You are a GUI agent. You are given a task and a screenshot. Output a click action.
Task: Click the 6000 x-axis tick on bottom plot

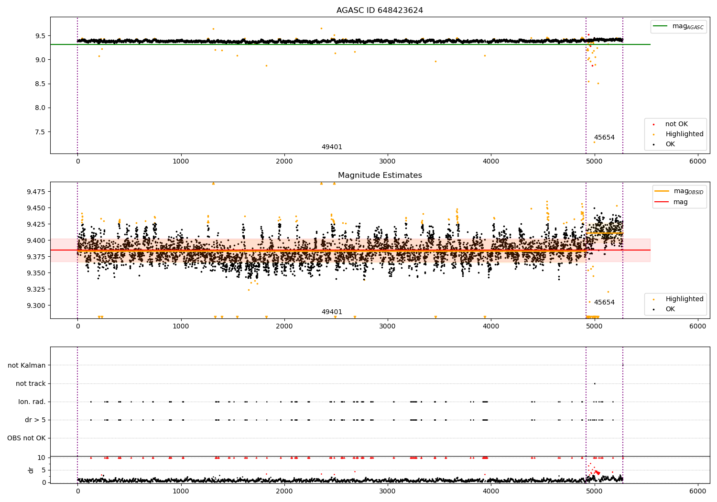coord(698,491)
